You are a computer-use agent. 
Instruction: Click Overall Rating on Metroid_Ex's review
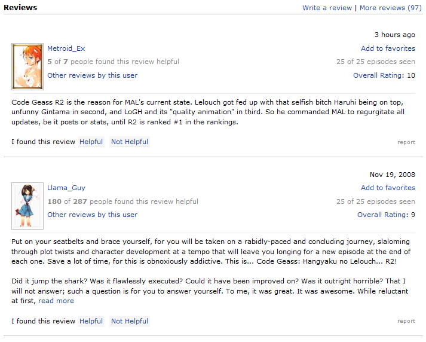378,75
